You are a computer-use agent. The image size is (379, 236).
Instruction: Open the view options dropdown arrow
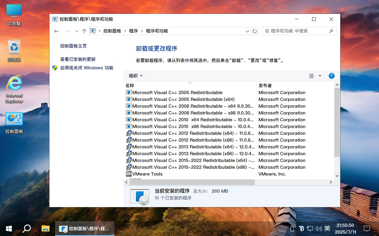tap(319, 76)
